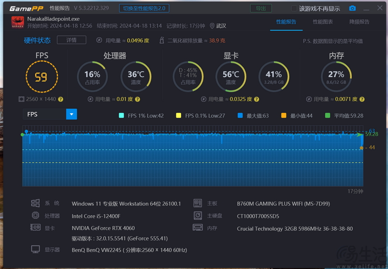388x269 pixels.
Task: Click the NarakaBladepoint game icon
Action: point(18,22)
